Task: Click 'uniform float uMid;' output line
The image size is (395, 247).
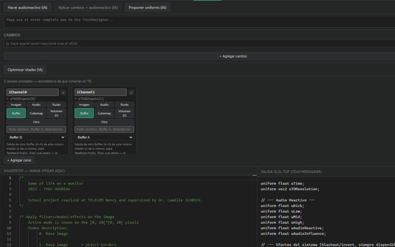Action: click(281, 217)
